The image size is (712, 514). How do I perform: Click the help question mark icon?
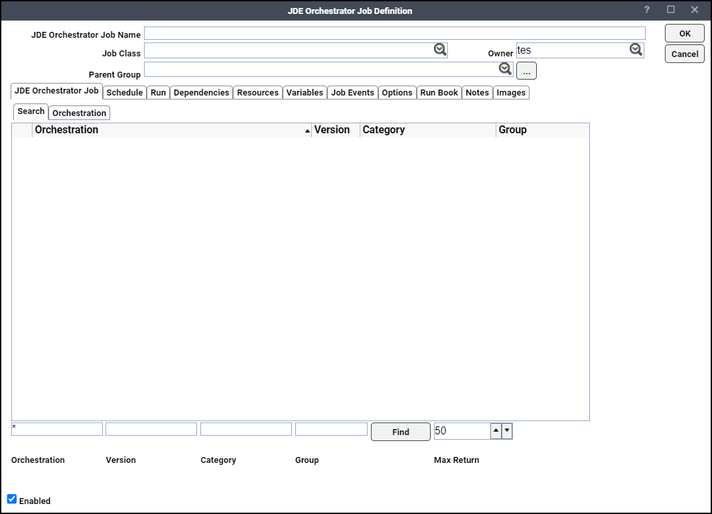pos(646,9)
